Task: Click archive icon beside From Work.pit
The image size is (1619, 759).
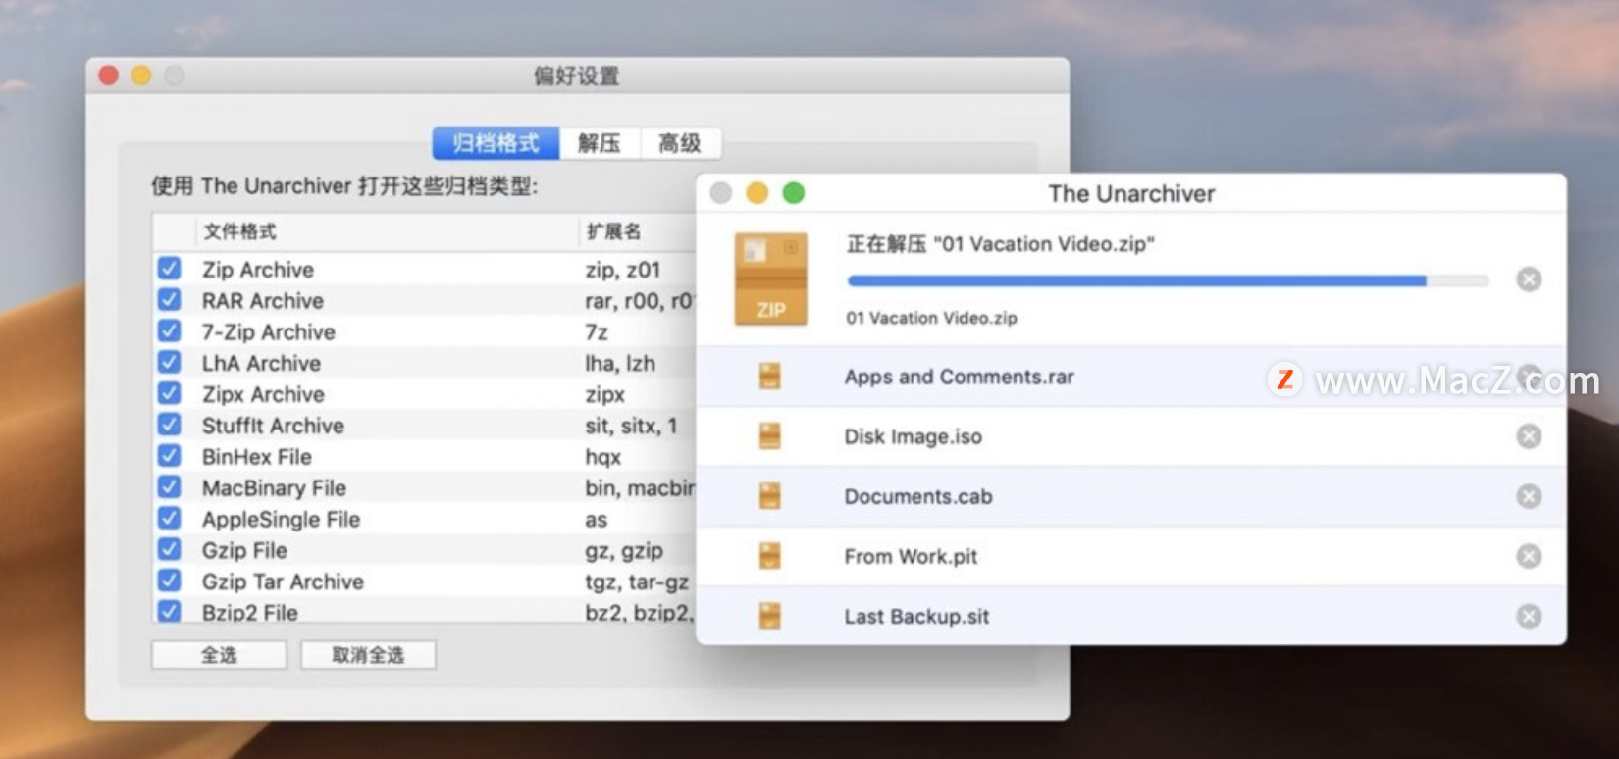Action: (x=770, y=556)
